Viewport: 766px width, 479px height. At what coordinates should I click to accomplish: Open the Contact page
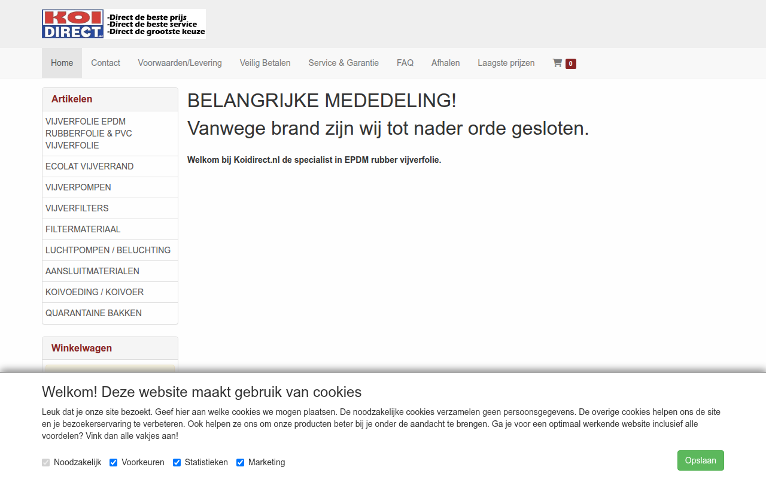pyautogui.click(x=105, y=63)
